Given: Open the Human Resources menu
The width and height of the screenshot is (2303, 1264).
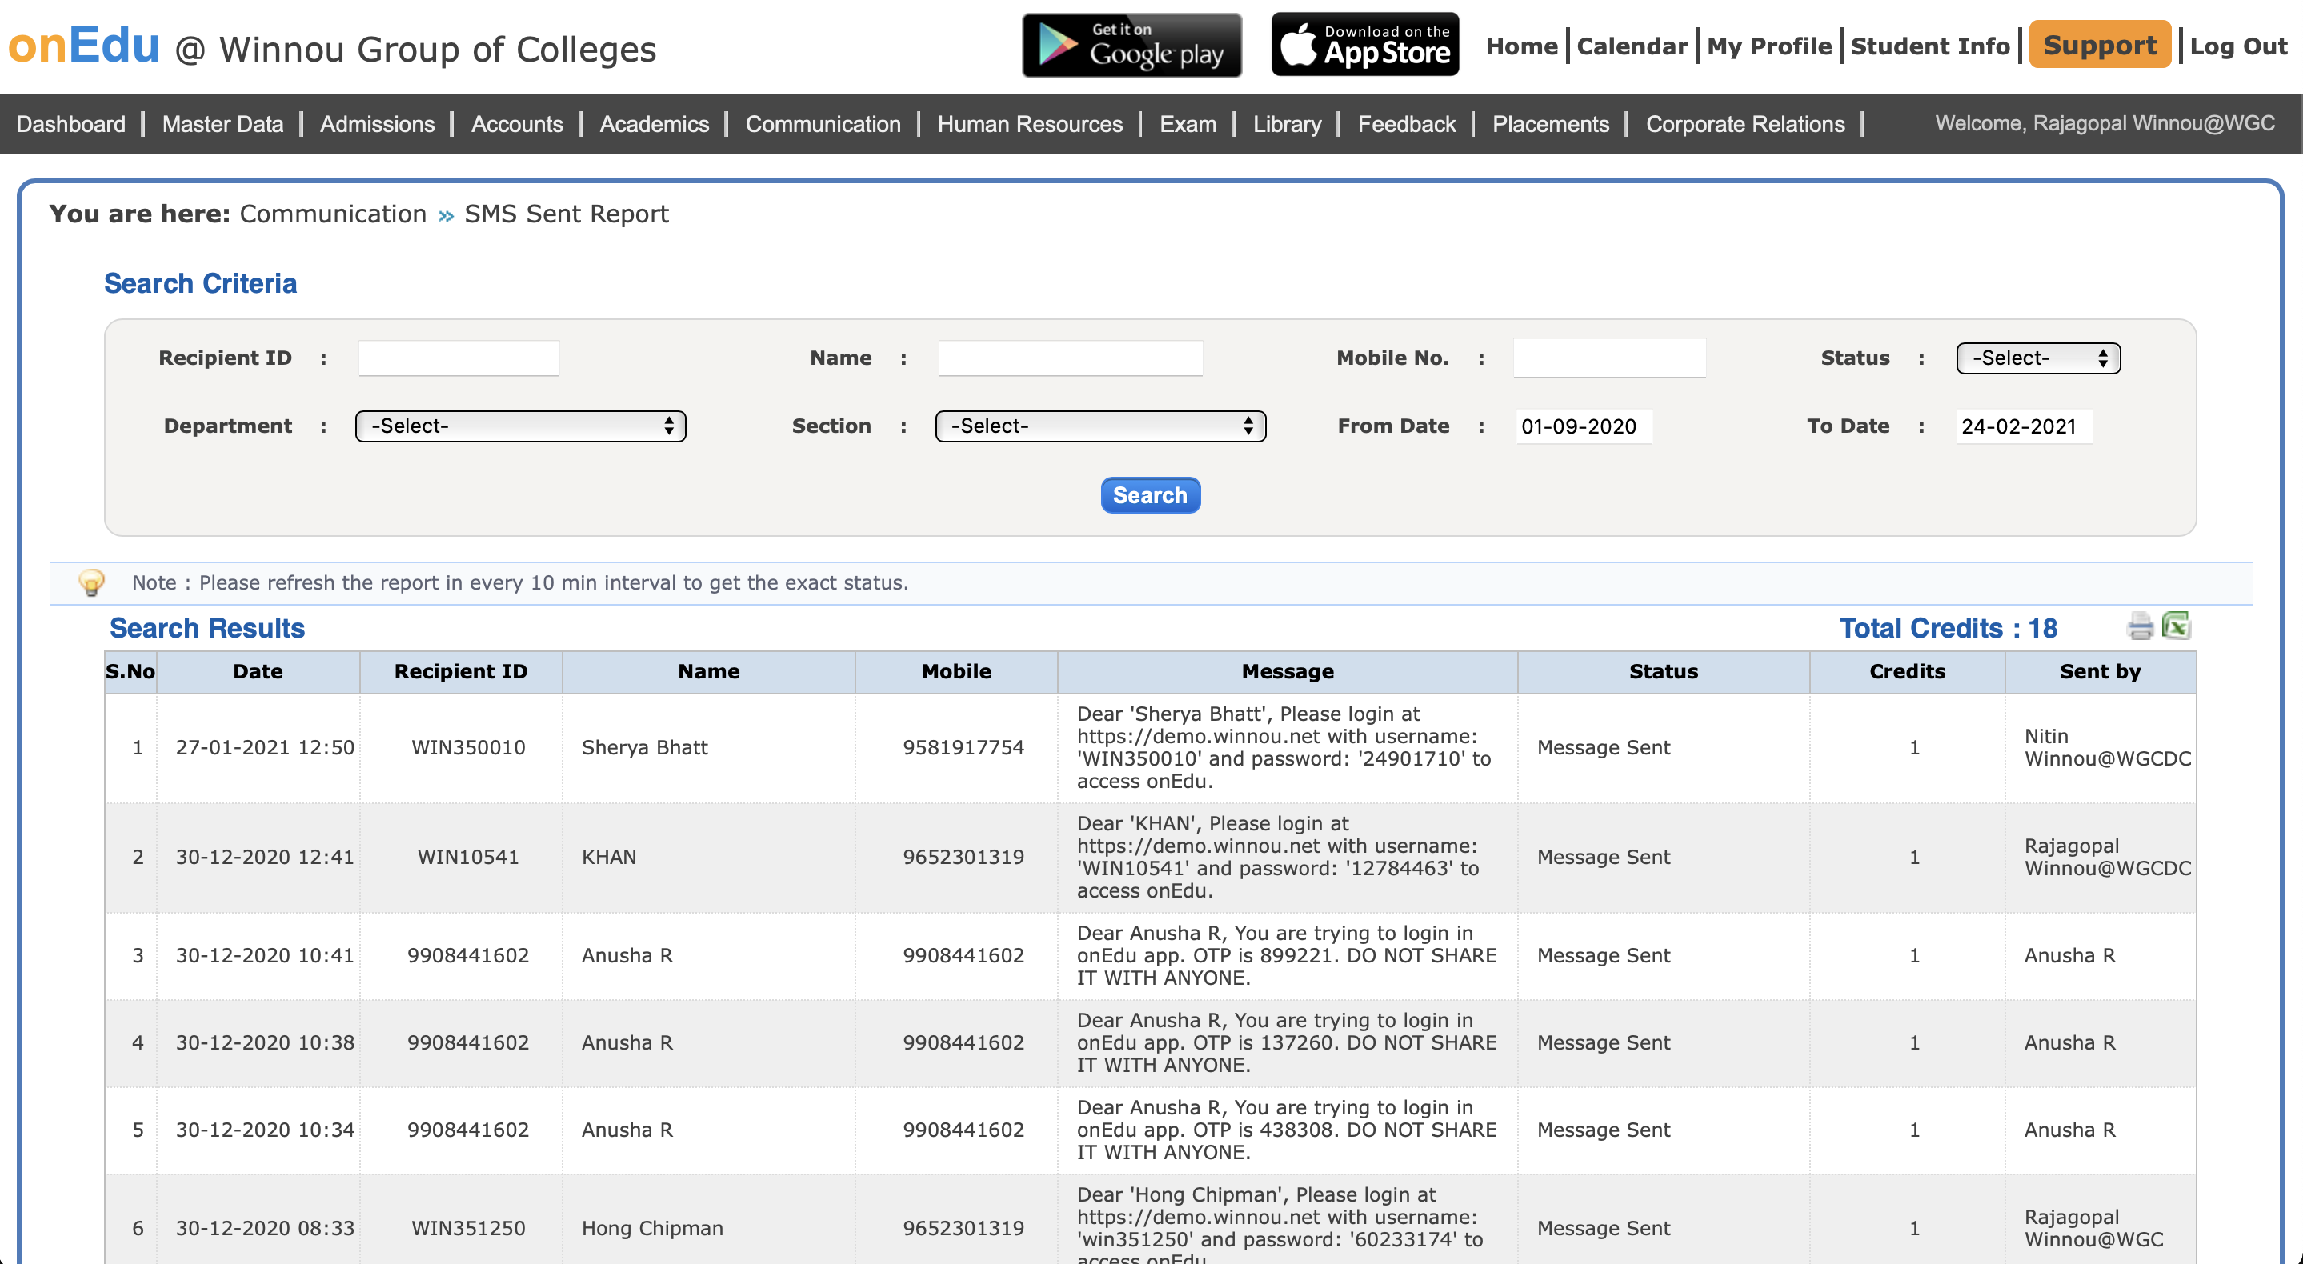Looking at the screenshot, I should coord(1030,124).
